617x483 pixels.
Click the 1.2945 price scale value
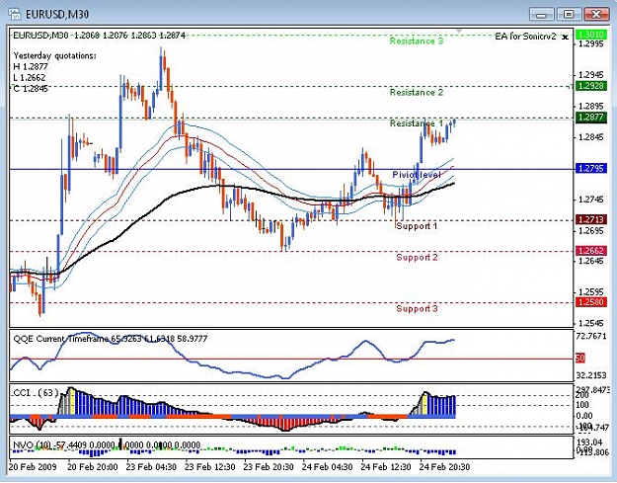click(x=590, y=75)
